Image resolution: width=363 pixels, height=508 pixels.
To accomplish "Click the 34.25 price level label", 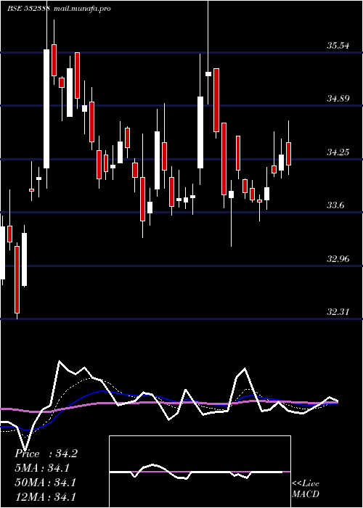I will 338,152.
